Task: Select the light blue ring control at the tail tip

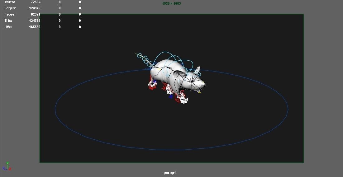Action: coord(140,56)
